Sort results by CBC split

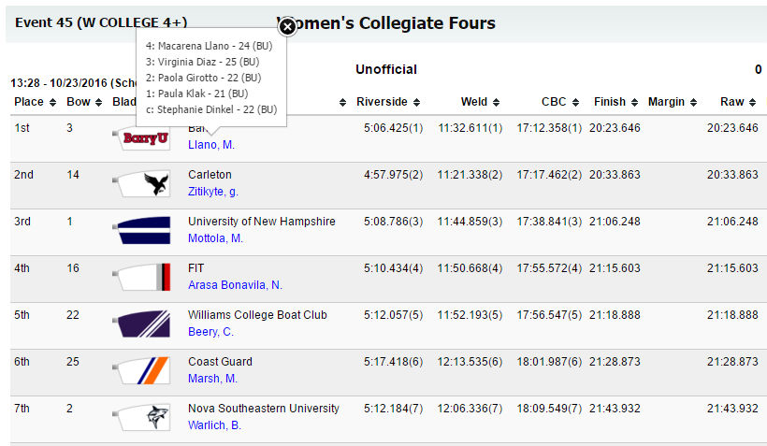(x=559, y=102)
